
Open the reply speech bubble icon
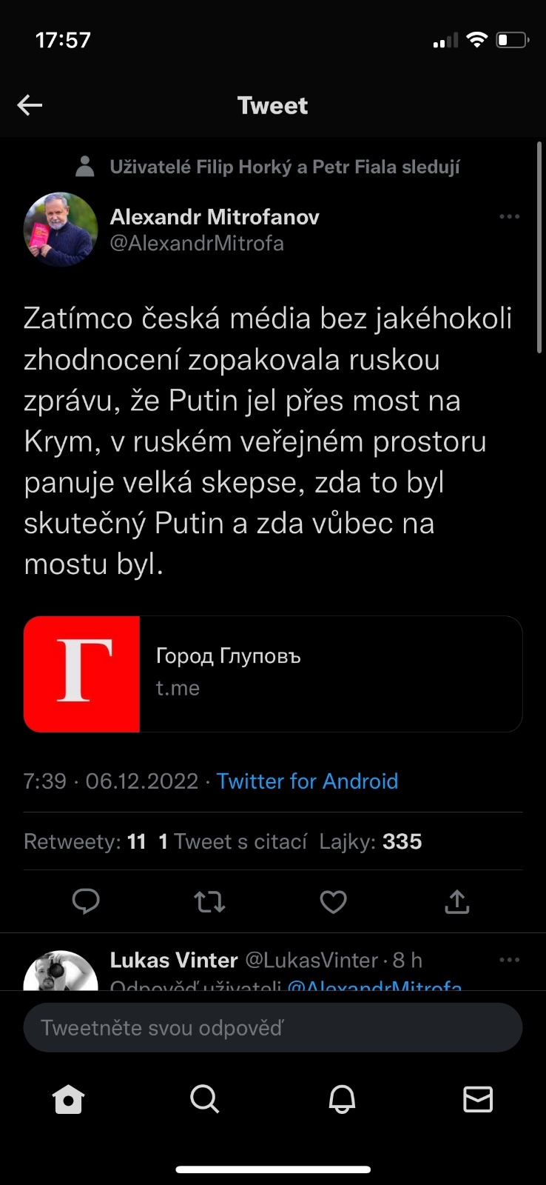86,901
